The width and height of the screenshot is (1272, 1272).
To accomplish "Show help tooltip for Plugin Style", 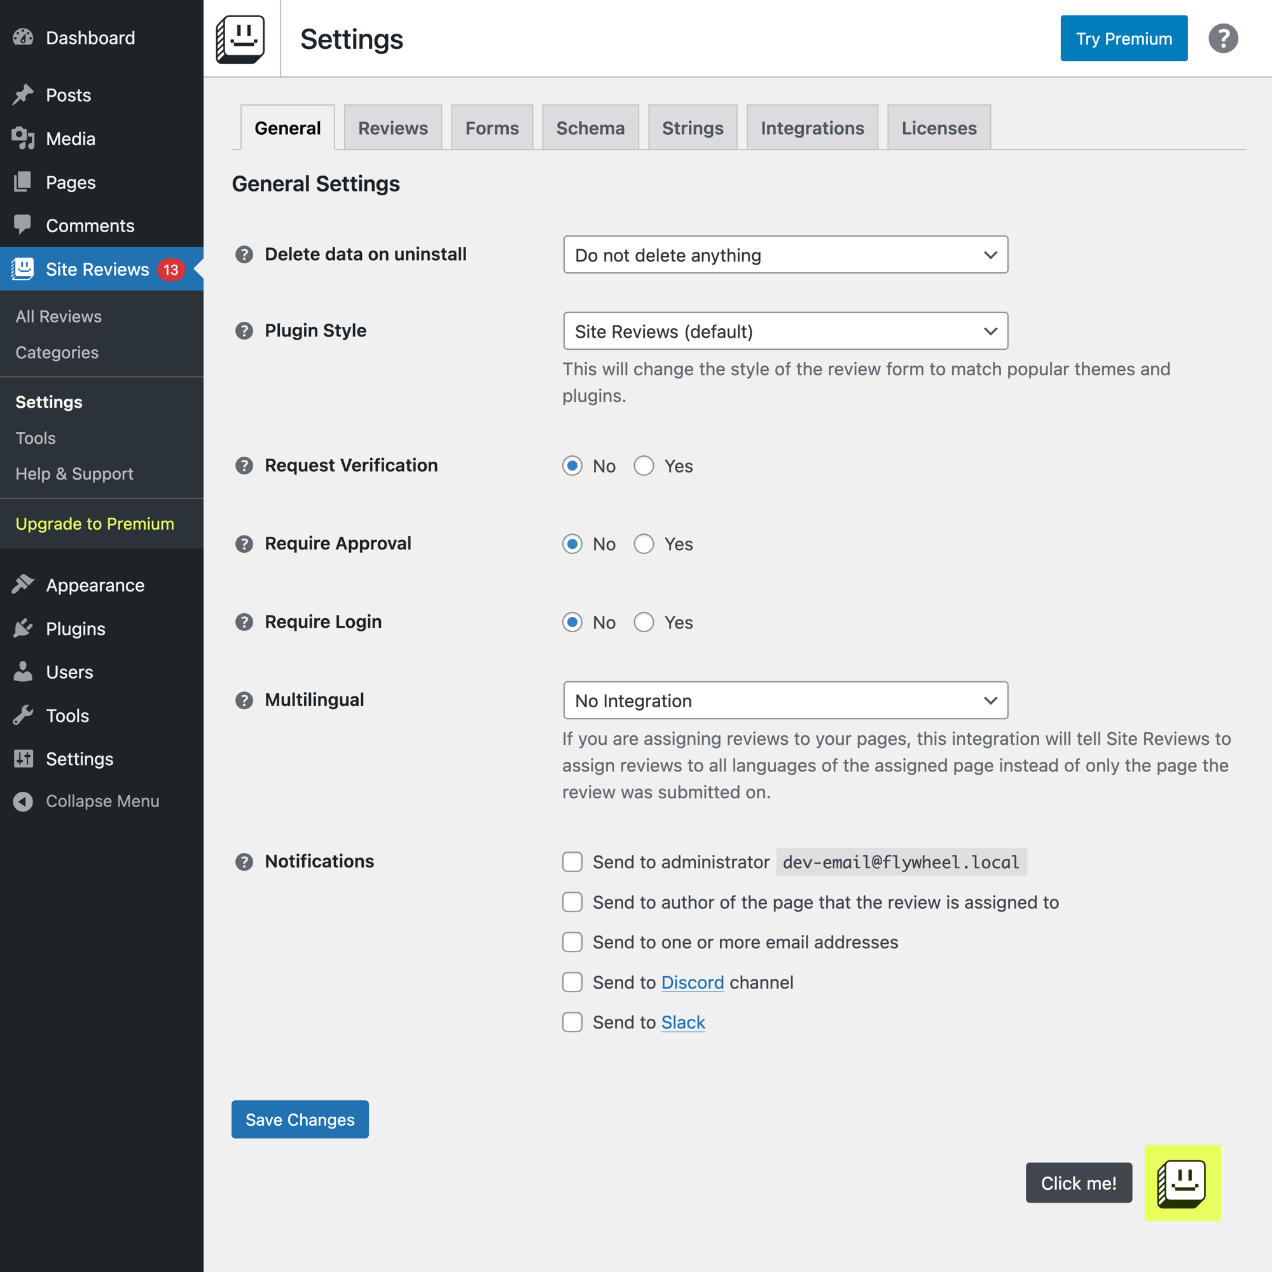I will click(244, 331).
